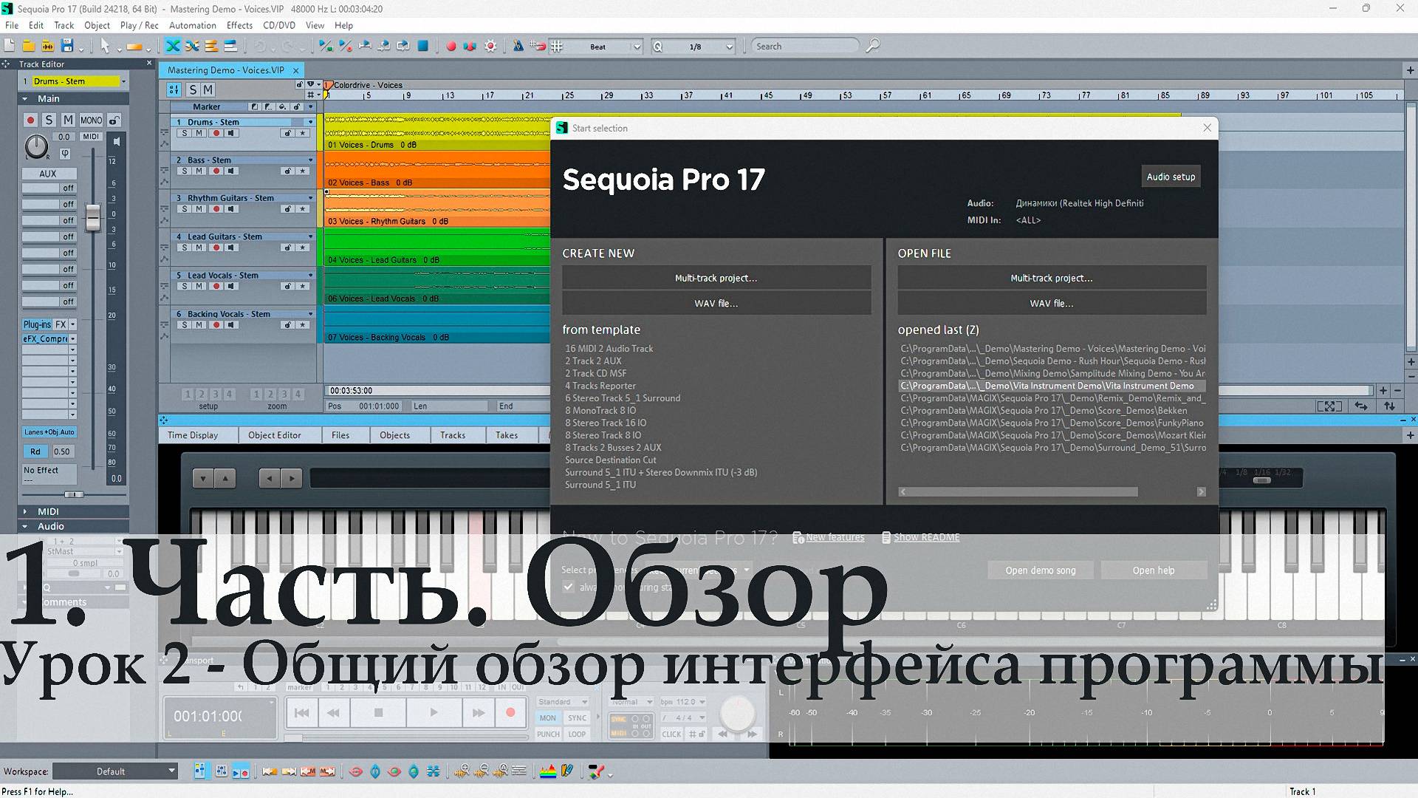Solo the Bass - Stem track
Image resolution: width=1418 pixels, height=798 pixels.
[185, 171]
